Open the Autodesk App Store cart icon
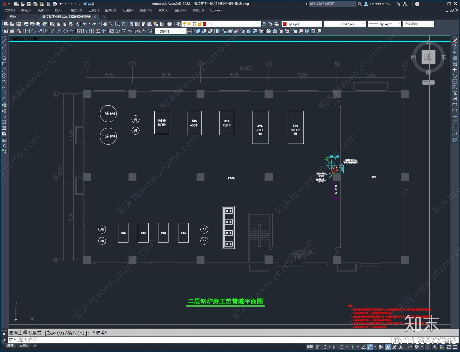Screen dimensions: 460x352 (x=398, y=4)
